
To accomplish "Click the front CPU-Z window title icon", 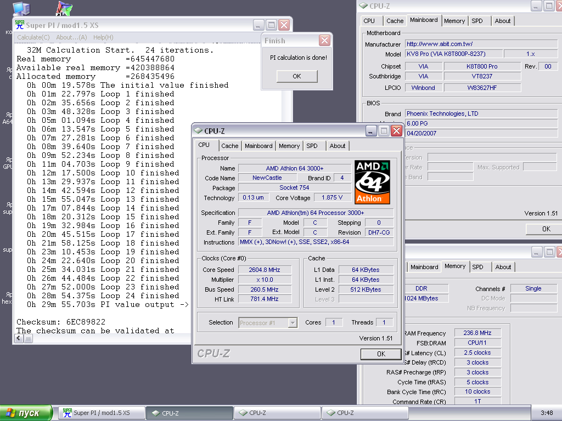I will pos(198,131).
